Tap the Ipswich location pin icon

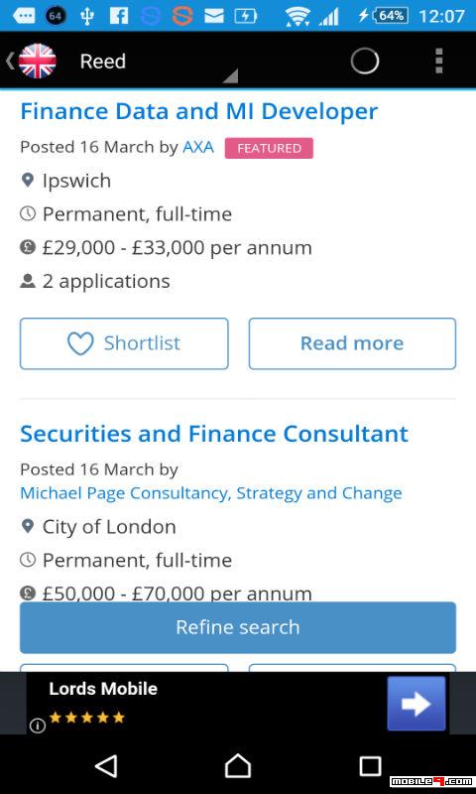(28, 180)
